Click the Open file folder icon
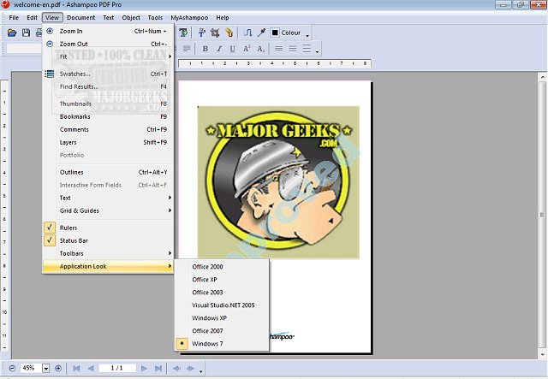This screenshot has width=548, height=379. (x=12, y=33)
